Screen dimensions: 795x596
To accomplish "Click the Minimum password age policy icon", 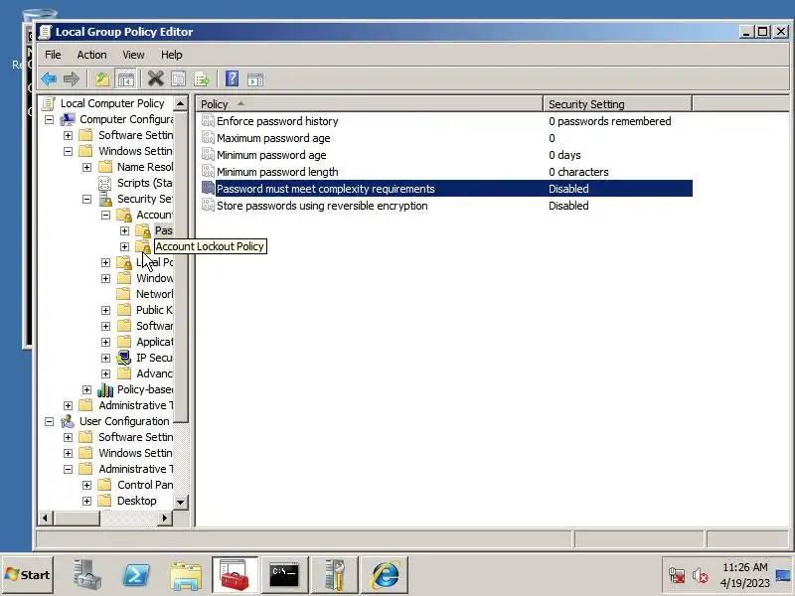I will pos(208,155).
